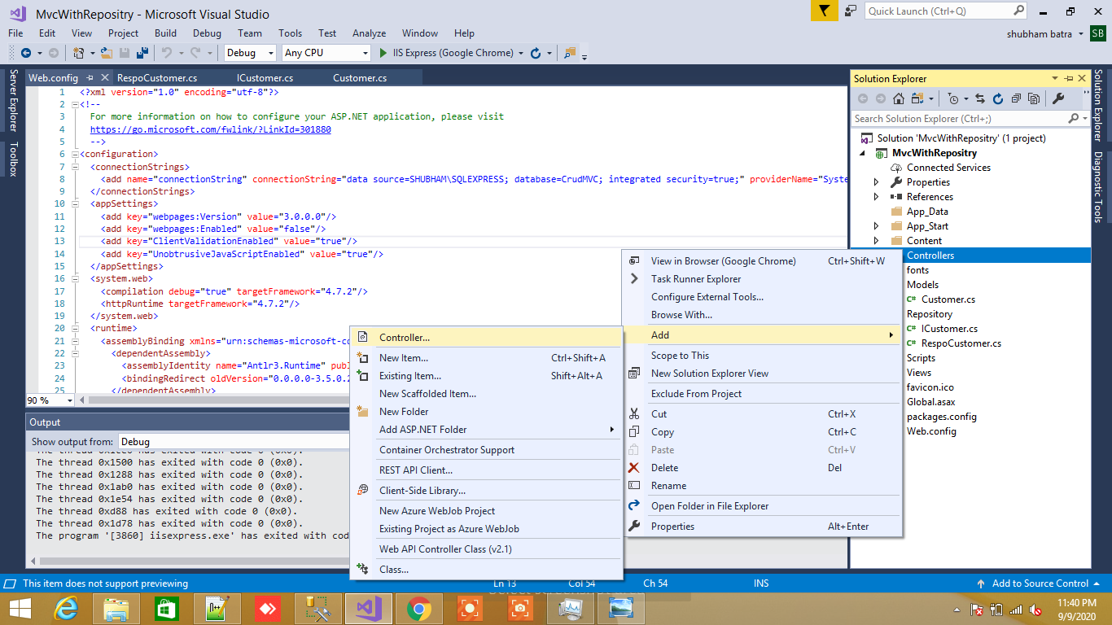Select Existing Item... in the submenu
The width and height of the screenshot is (1112, 625).
(x=486, y=376)
